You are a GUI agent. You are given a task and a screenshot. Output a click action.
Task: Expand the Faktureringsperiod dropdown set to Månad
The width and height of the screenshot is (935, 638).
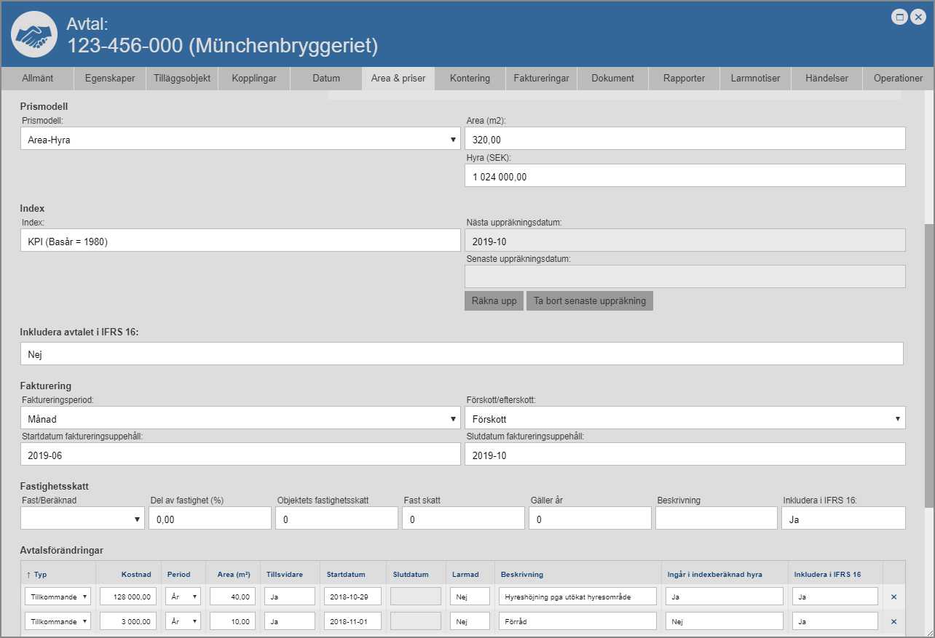(x=240, y=419)
